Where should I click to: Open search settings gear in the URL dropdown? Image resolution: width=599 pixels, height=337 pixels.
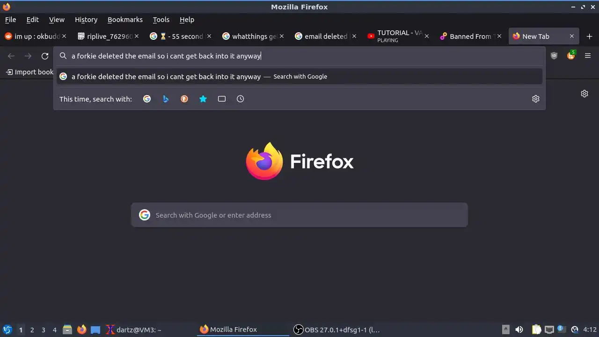tap(536, 99)
